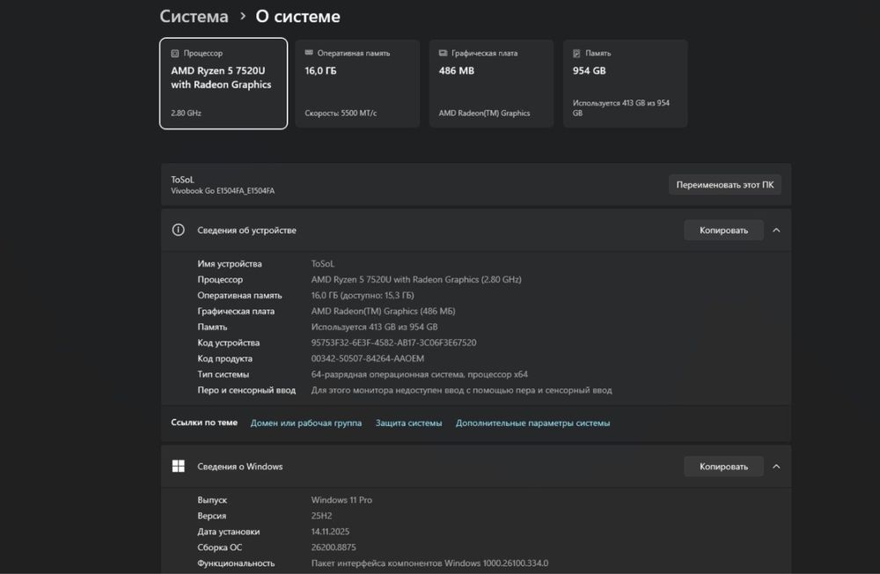Click the Тип системы label

coord(223,374)
